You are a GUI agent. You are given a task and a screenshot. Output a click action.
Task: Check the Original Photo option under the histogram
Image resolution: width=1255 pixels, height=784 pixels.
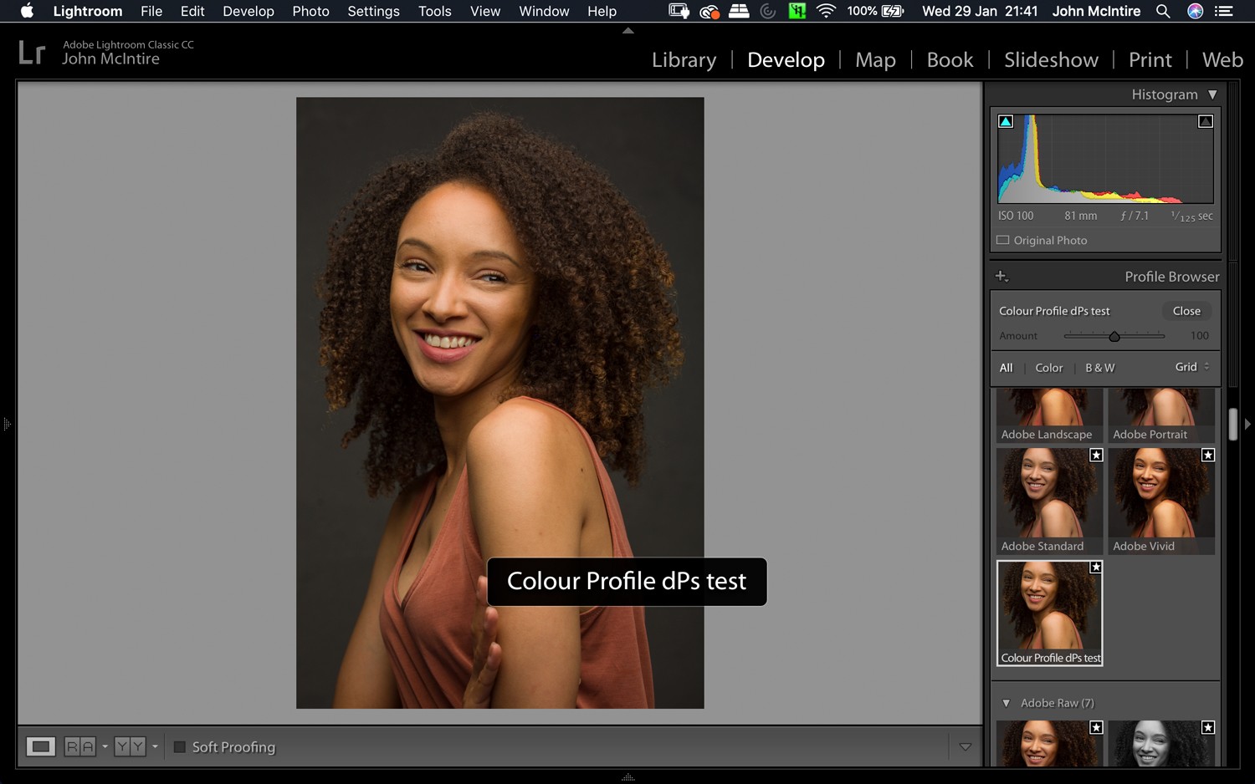1003,240
